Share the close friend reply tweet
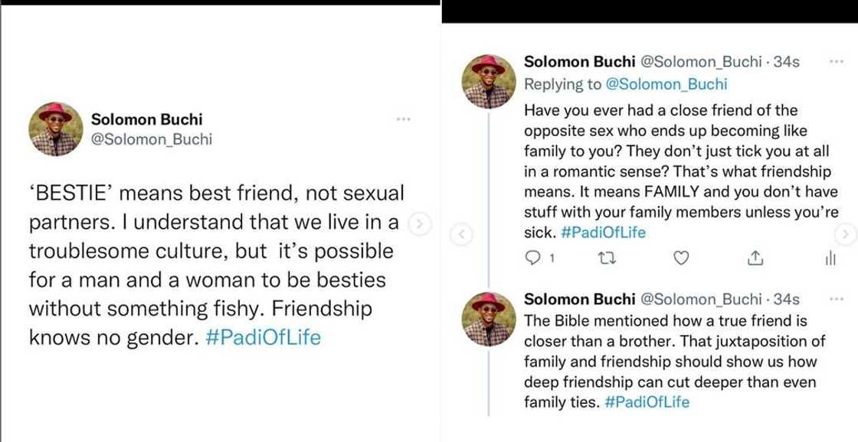 pyautogui.click(x=754, y=258)
